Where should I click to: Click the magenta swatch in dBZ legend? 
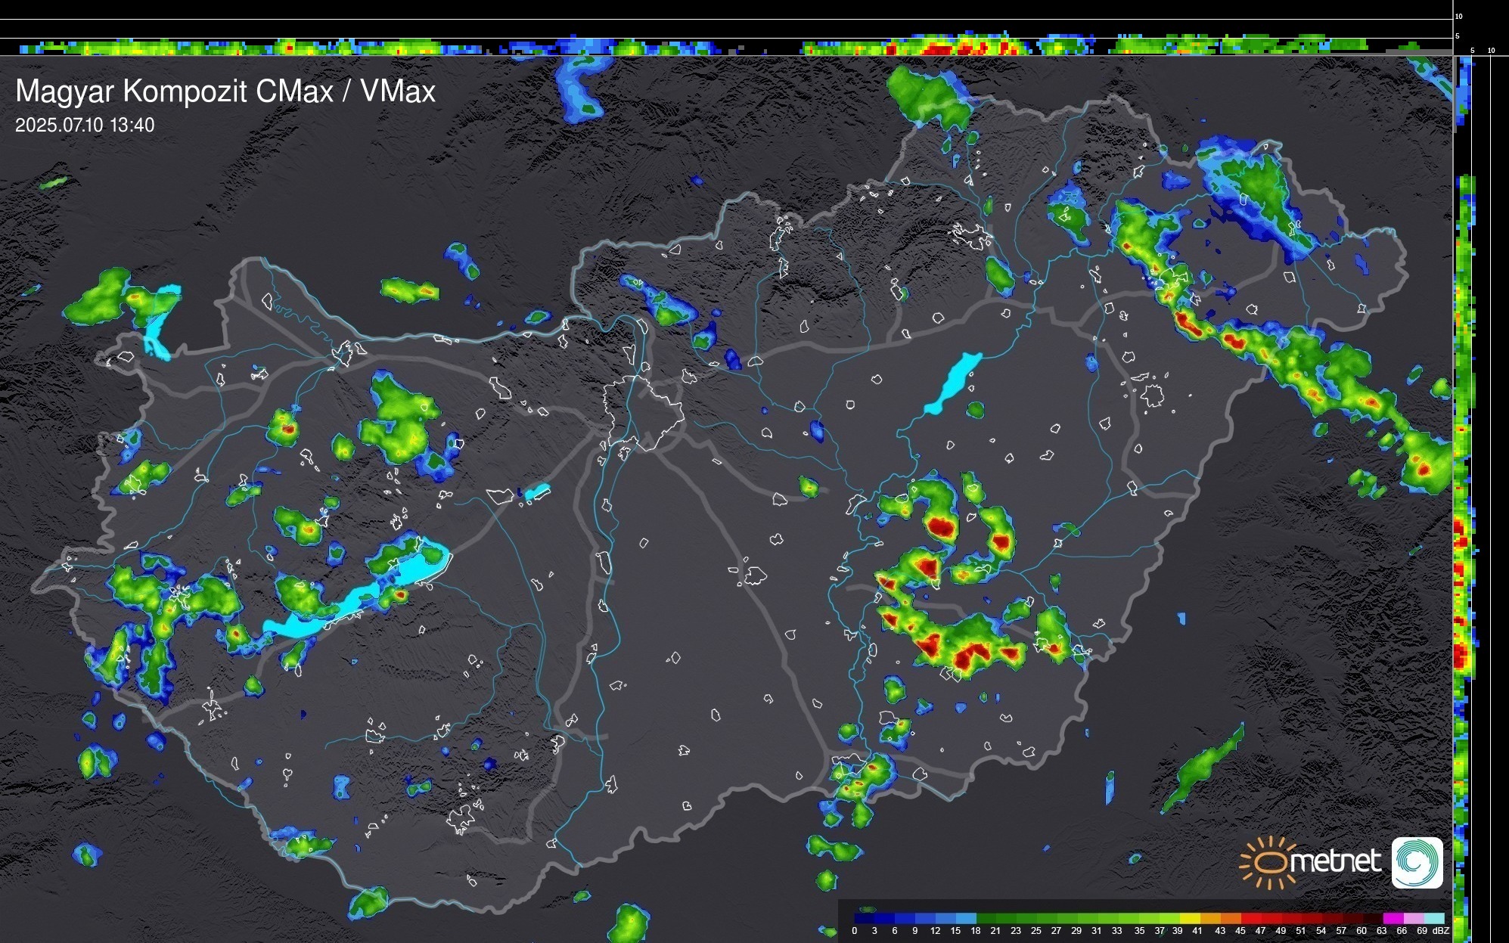1393,918
